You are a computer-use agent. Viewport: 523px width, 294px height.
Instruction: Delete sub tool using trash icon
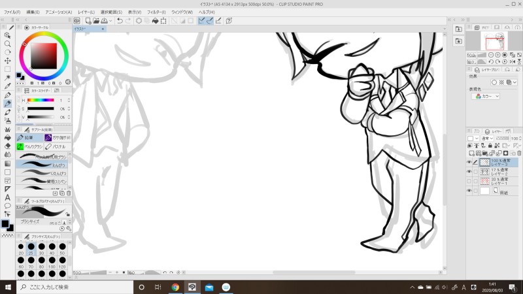pyautogui.click(x=69, y=193)
